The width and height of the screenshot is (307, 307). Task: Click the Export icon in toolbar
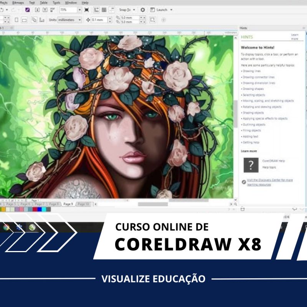coord(45,10)
